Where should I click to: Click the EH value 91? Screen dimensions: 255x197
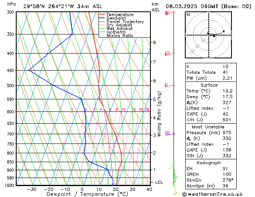225,169
